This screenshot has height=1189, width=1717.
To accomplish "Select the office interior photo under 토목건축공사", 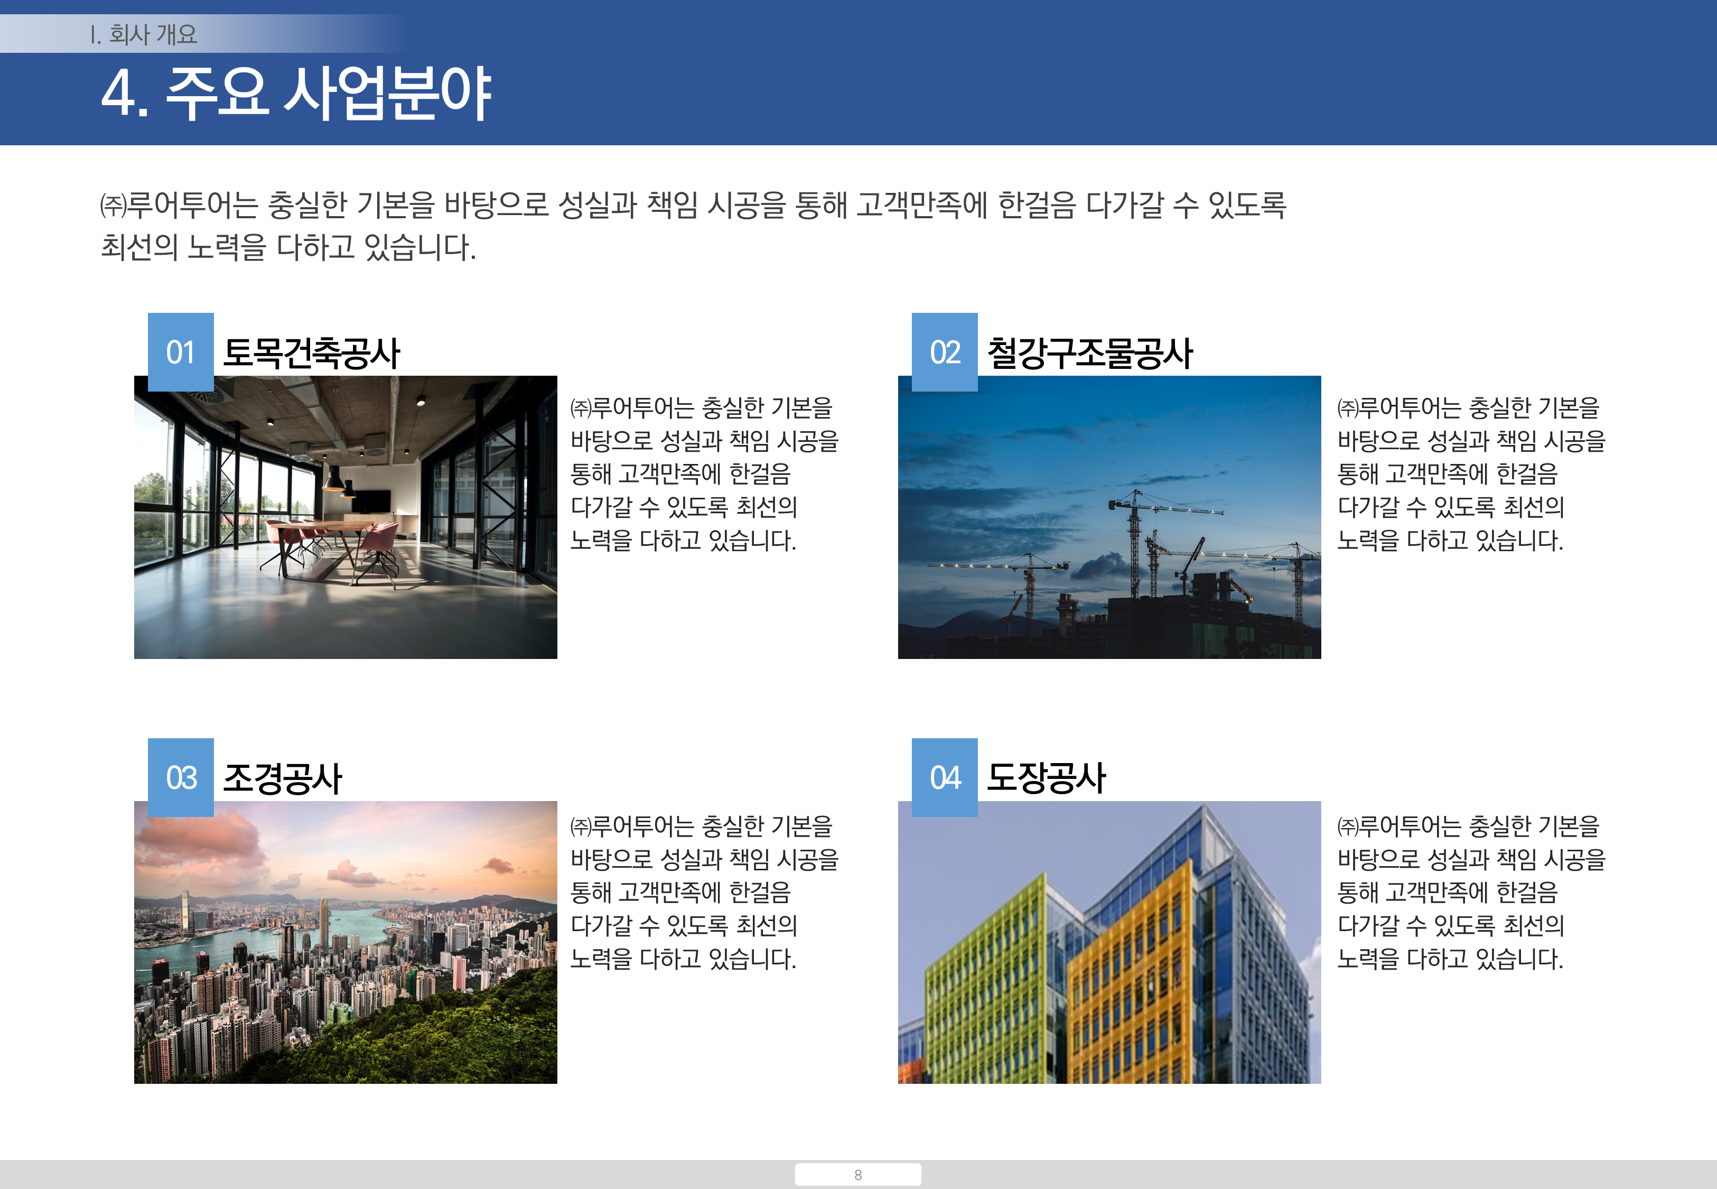I will click(x=346, y=517).
